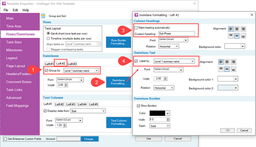
Task: Open the File menu
Action: (6, 10)
